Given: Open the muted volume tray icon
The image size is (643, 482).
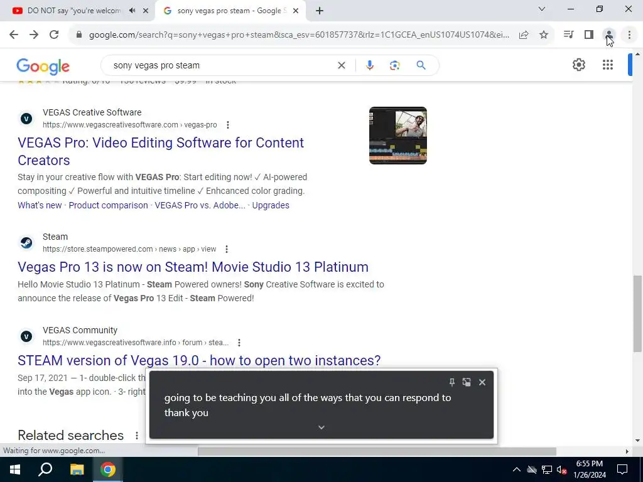Looking at the screenshot, I should coord(561,469).
